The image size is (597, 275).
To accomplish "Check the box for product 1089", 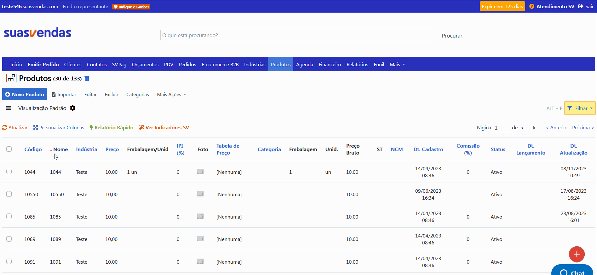I will tap(9, 239).
